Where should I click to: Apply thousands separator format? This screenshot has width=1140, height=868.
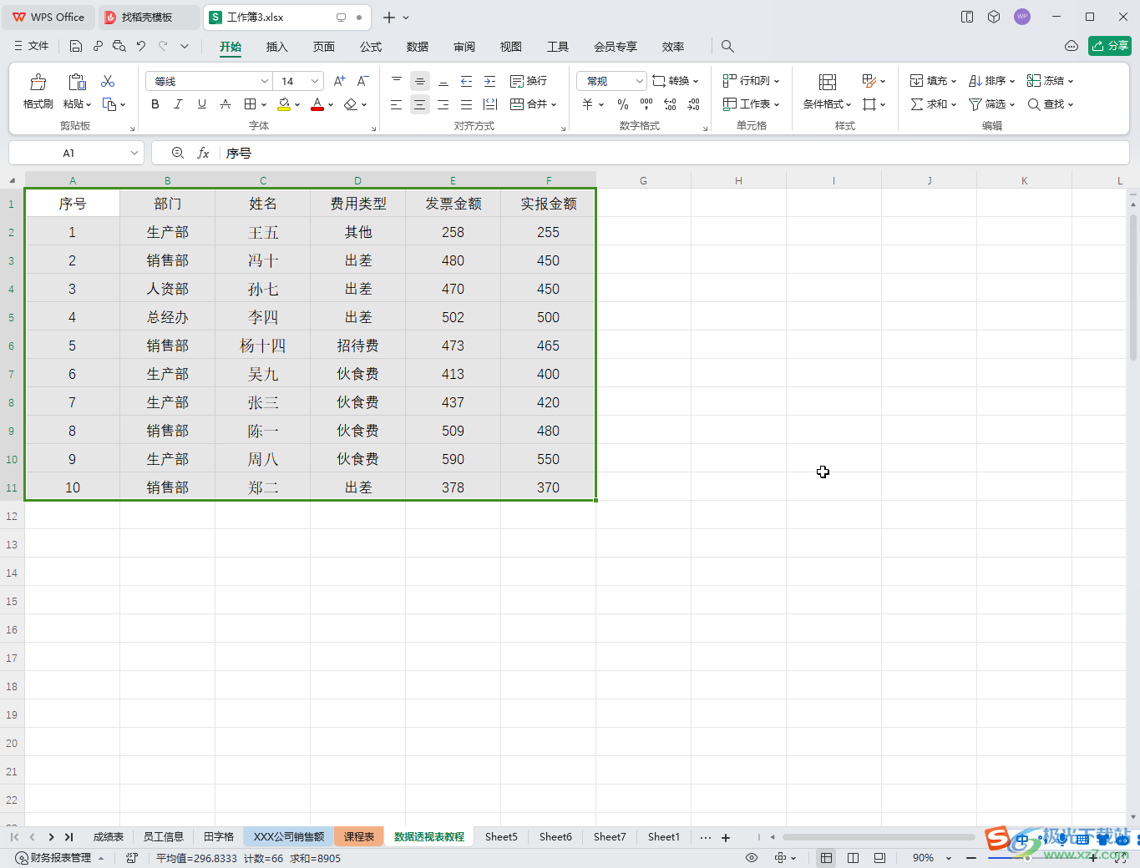coord(646,104)
